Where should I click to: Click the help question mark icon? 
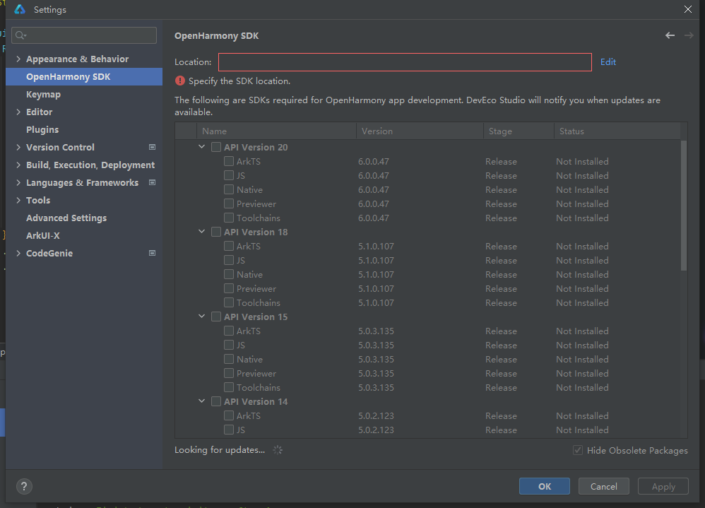[24, 486]
